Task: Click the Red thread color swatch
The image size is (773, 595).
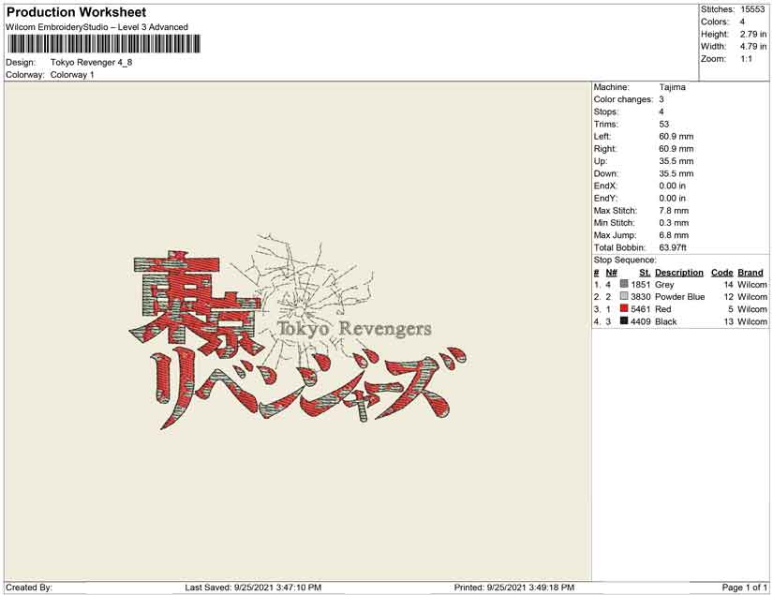Action: click(x=624, y=308)
